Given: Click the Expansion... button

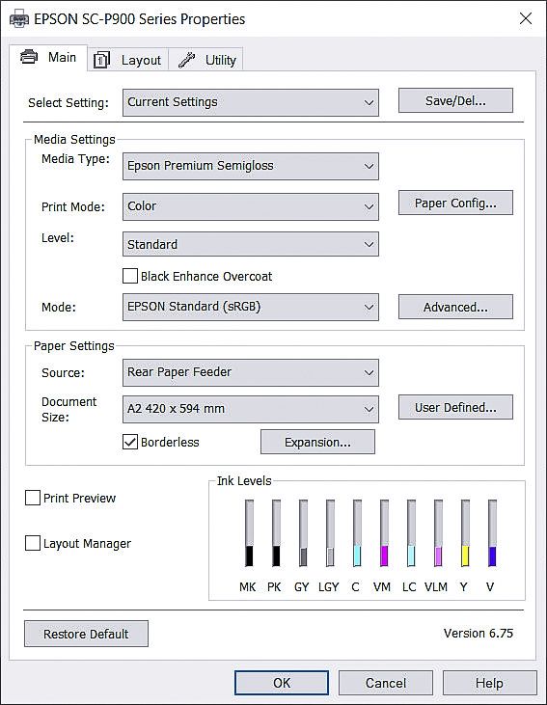Looking at the screenshot, I should [317, 442].
